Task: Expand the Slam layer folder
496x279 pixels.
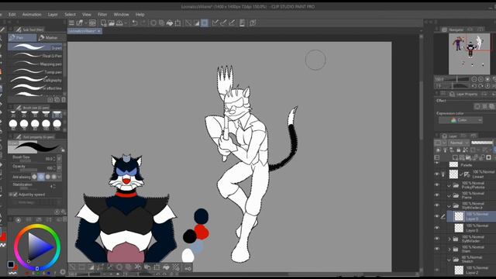Action: 449,250
